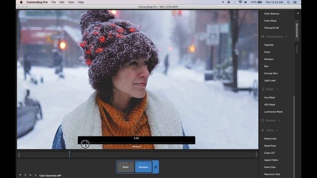The image size is (317, 178).
Task: Open the CameraBag Pro application menu
Action: point(37,2)
